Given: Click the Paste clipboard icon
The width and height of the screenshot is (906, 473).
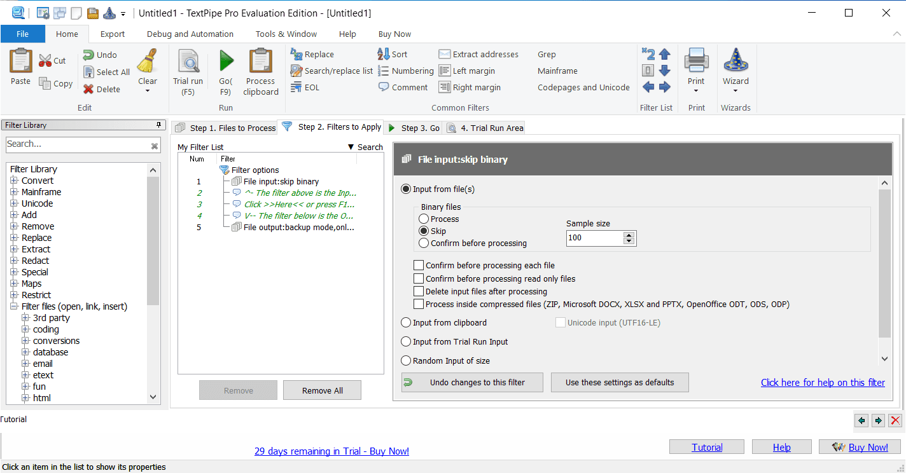Looking at the screenshot, I should tap(20, 61).
